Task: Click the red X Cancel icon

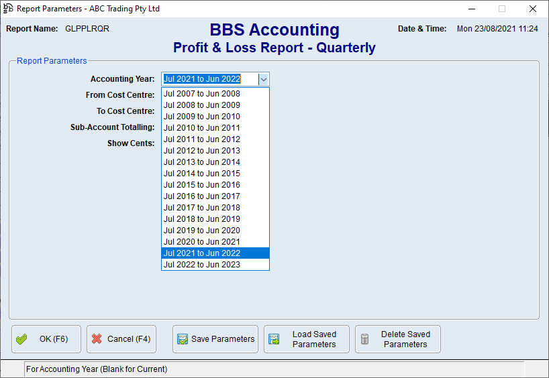Action: (97, 339)
